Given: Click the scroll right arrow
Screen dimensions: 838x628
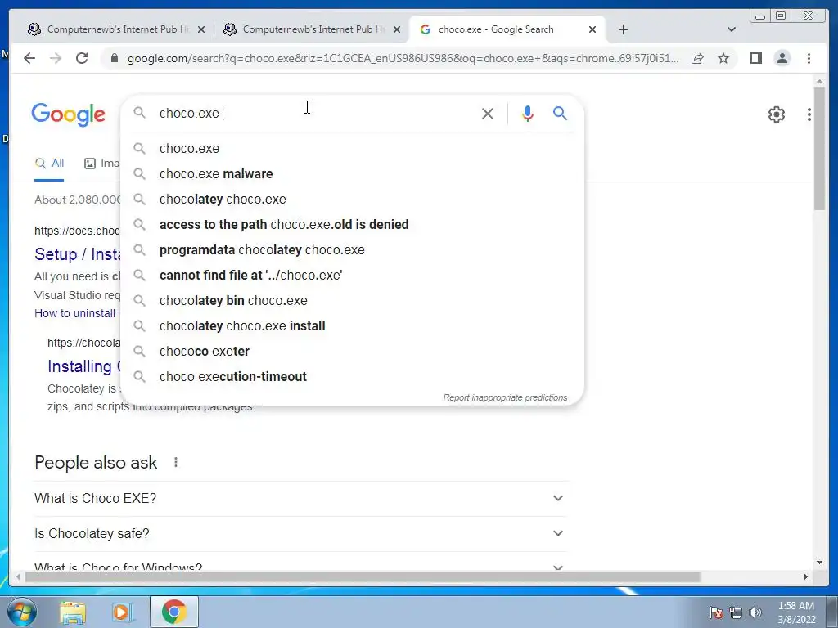Looking at the screenshot, I should coord(806,576).
